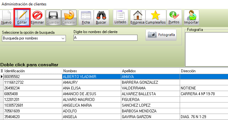Select the AMAYA surname cell
The image size is (228, 120).
pos(150,77)
